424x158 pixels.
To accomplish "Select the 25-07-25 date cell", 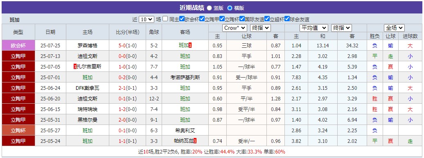I will (x=50, y=46).
